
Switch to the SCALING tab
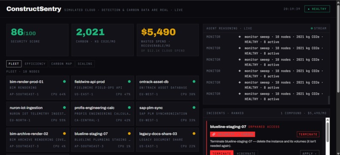85,64
